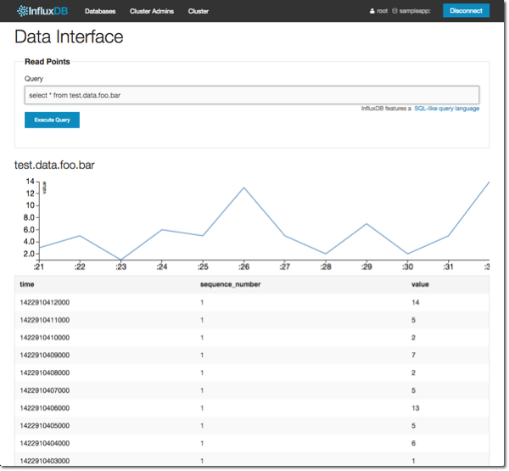Click the value column header

click(x=420, y=284)
